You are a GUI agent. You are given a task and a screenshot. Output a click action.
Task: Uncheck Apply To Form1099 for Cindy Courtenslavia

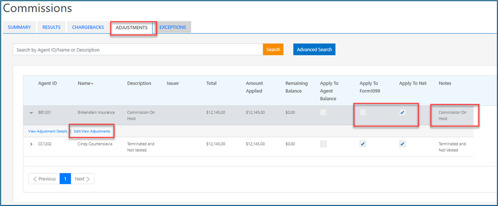coord(363,144)
